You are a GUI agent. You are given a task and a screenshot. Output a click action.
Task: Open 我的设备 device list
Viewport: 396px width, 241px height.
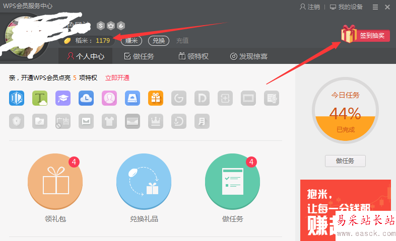(346, 7)
